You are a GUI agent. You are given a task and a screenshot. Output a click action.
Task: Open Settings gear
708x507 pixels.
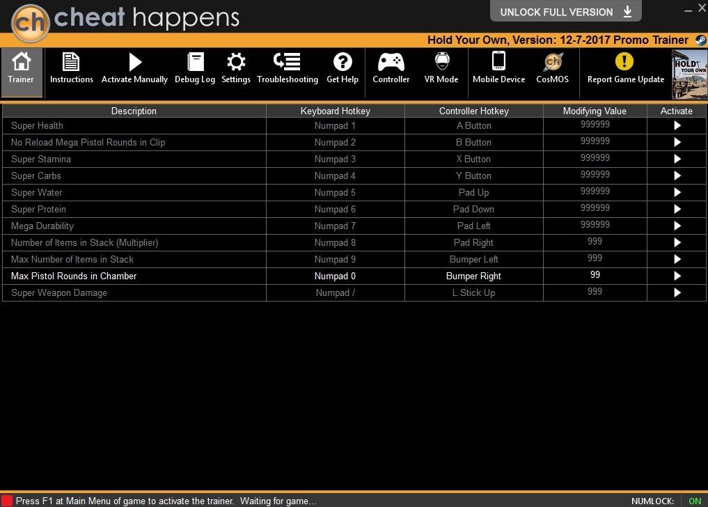click(x=236, y=68)
